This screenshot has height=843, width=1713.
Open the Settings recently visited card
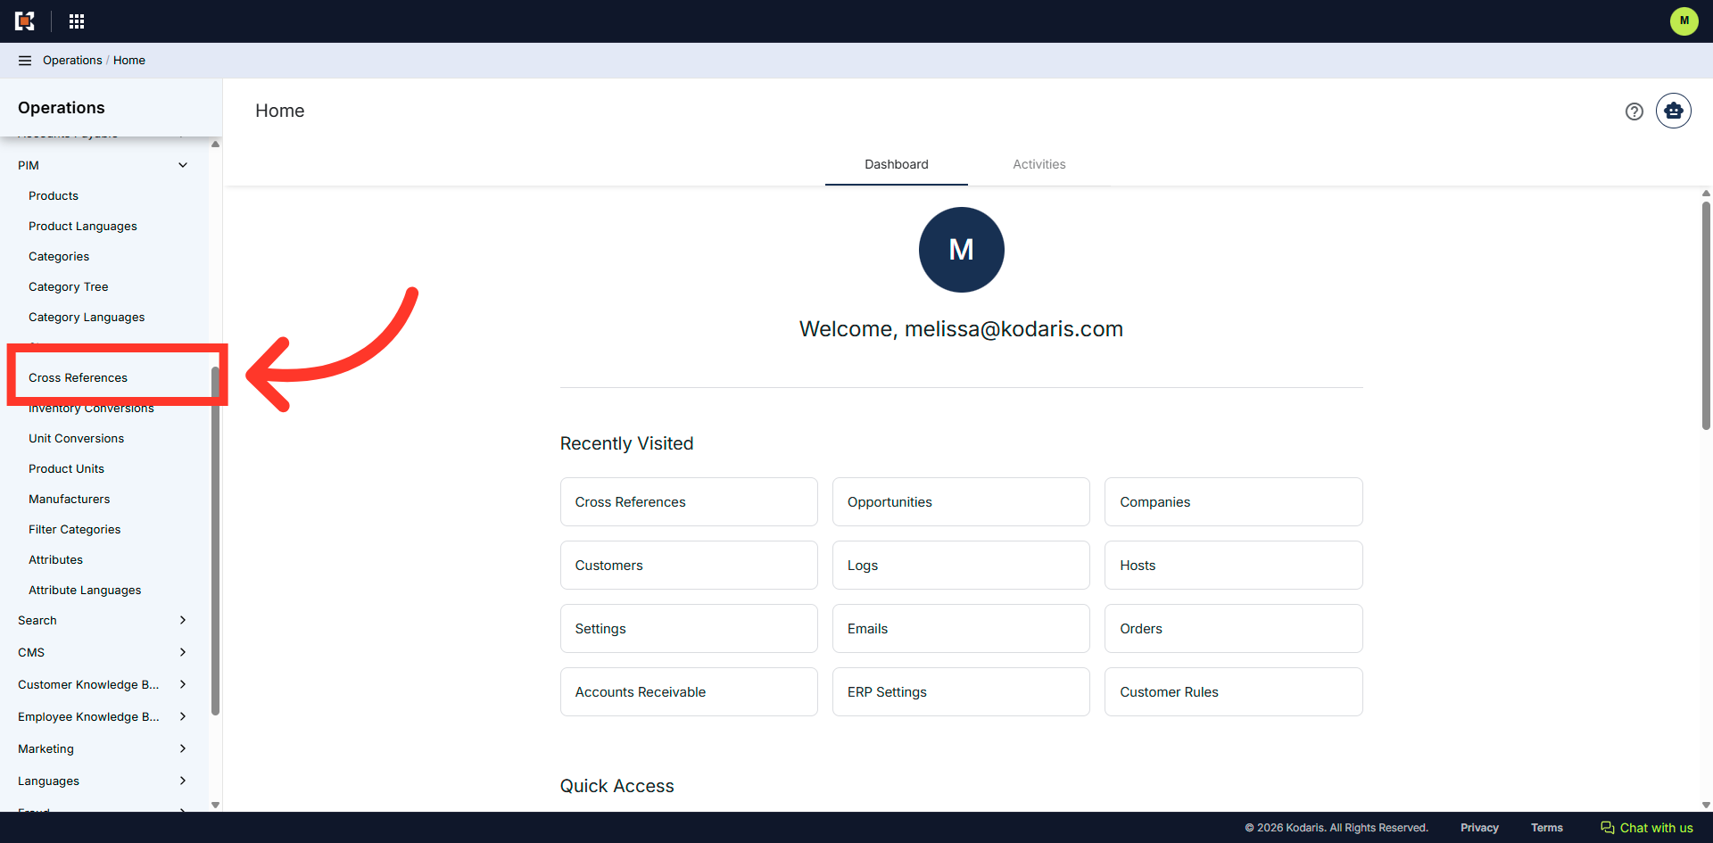click(x=689, y=628)
